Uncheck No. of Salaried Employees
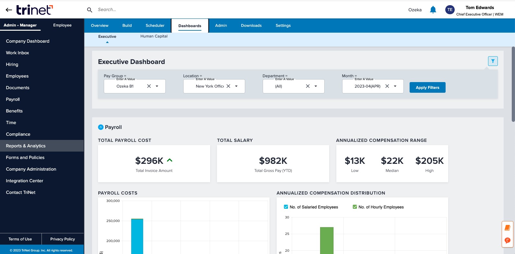 [286, 207]
